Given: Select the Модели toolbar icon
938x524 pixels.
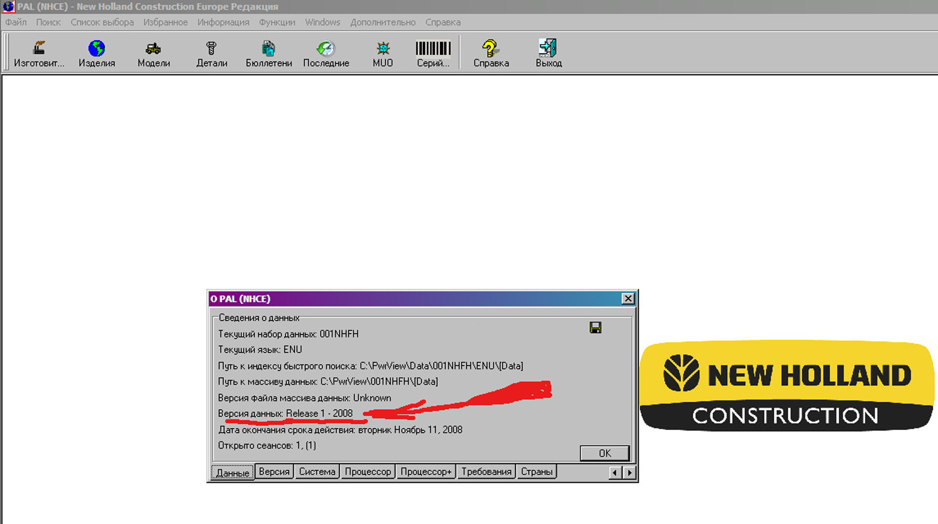Looking at the screenshot, I should click(153, 53).
